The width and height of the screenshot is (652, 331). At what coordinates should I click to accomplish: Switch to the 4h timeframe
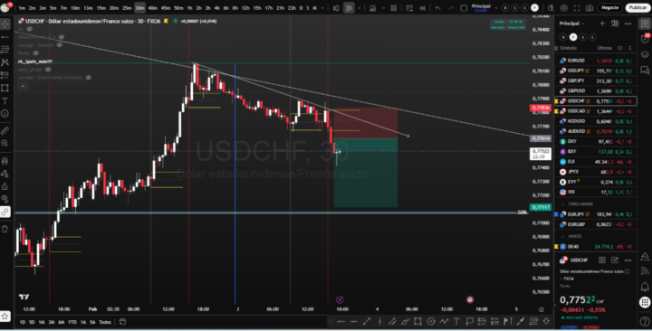pyautogui.click(x=216, y=8)
